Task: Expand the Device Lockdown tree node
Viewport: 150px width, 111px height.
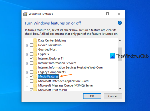Action: (x=27, y=45)
